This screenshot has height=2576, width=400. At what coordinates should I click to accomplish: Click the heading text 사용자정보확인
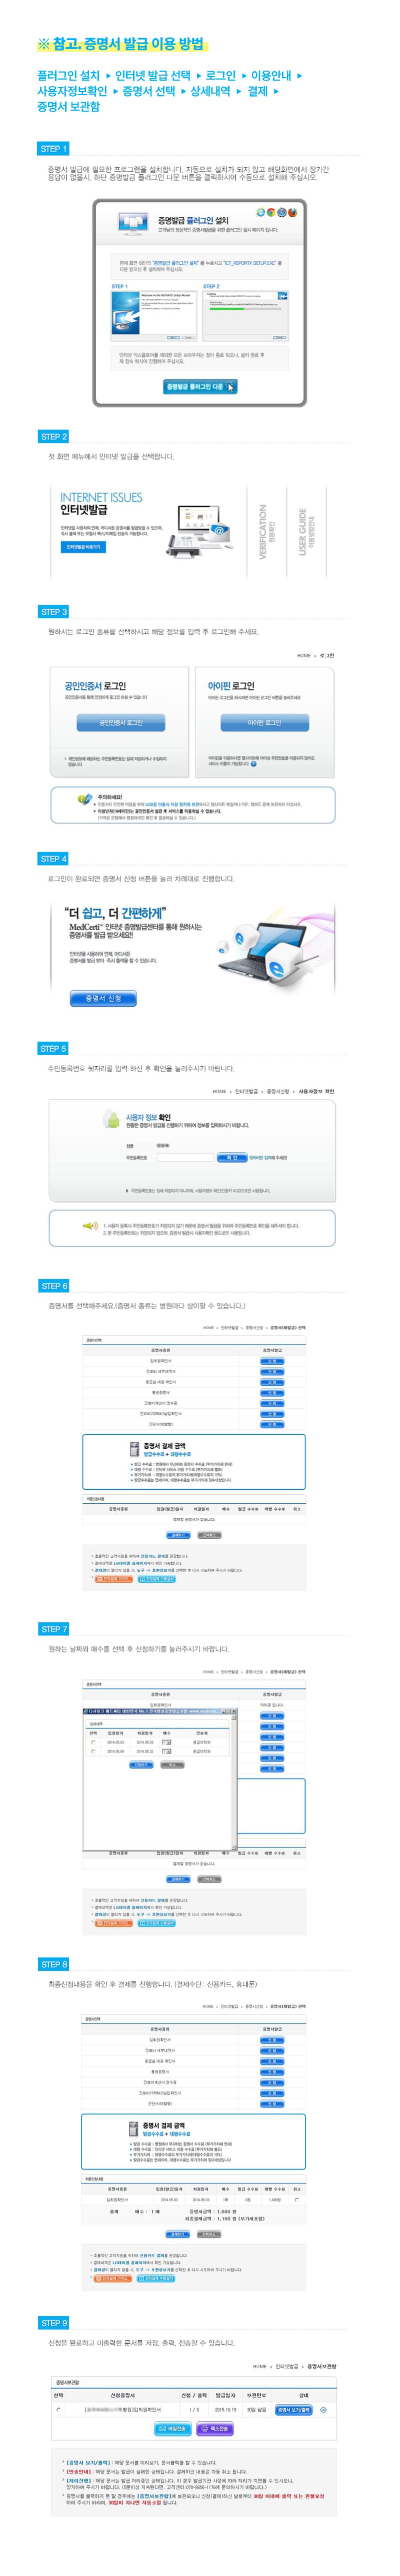click(72, 91)
